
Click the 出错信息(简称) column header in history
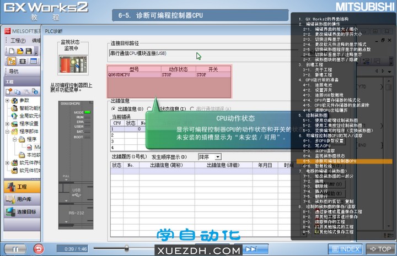click(x=167, y=165)
